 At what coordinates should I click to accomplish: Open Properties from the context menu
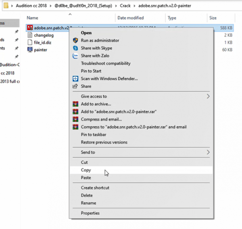(x=90, y=213)
